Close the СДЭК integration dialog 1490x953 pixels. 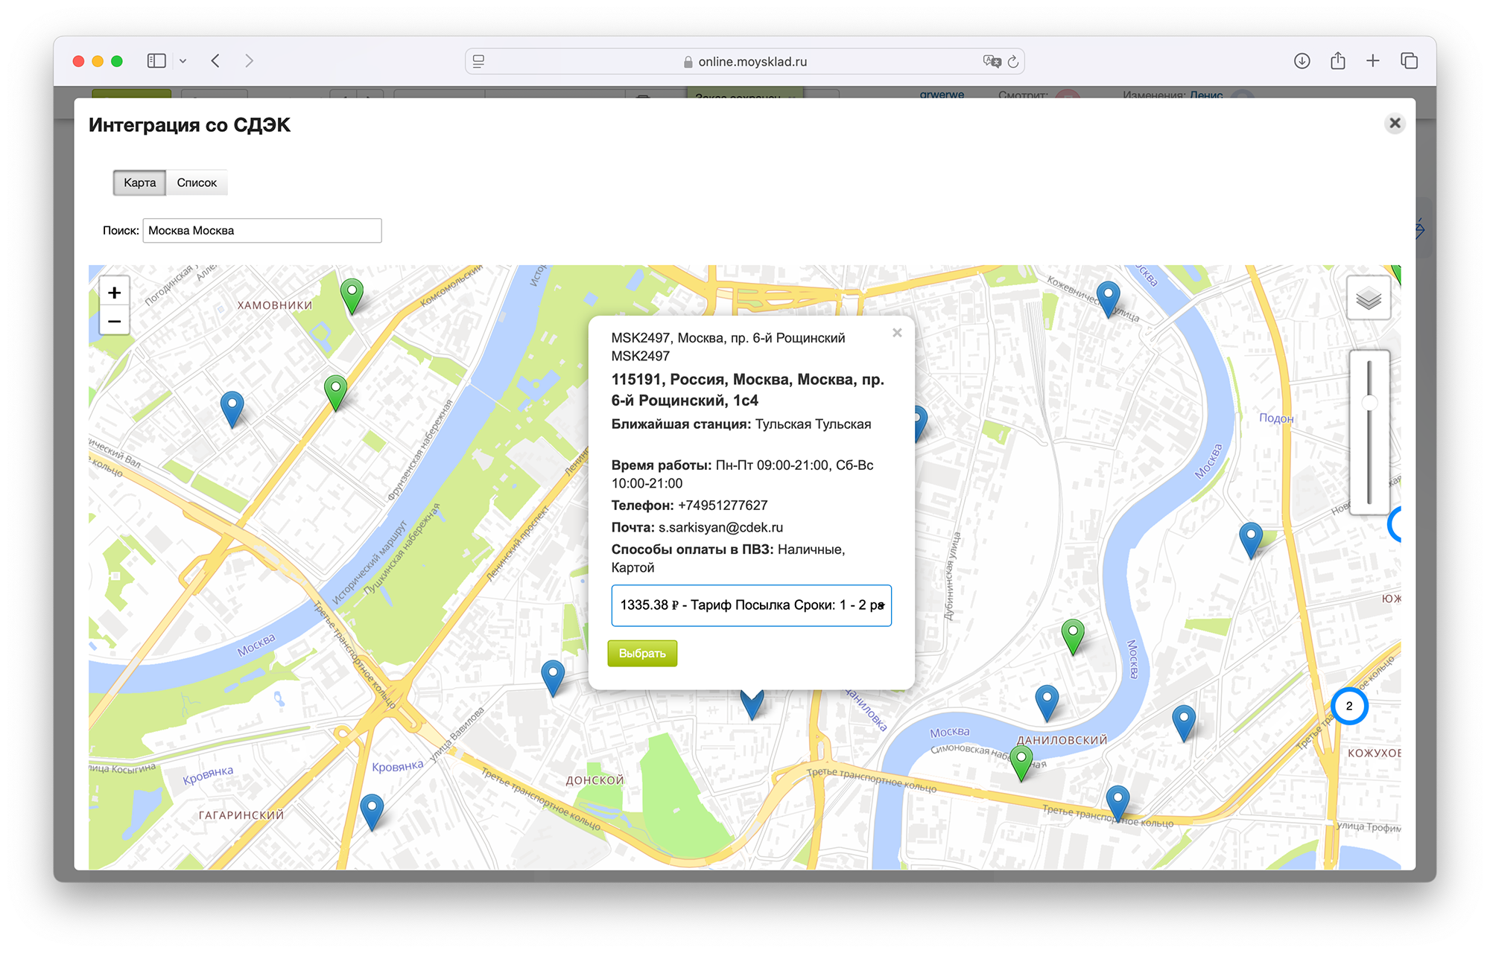pyautogui.click(x=1395, y=123)
